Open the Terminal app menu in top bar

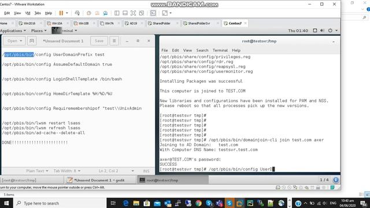[x=65, y=31]
